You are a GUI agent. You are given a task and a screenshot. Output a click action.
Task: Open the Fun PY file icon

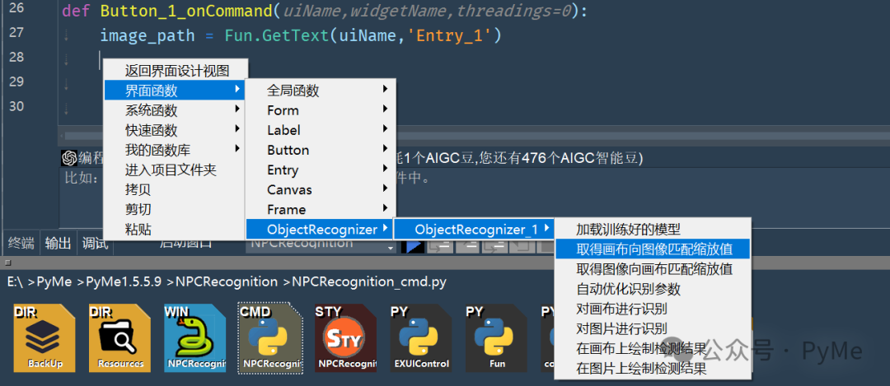point(497,337)
